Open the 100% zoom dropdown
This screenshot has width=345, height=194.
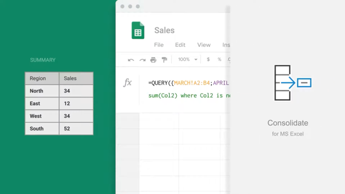tap(188, 59)
